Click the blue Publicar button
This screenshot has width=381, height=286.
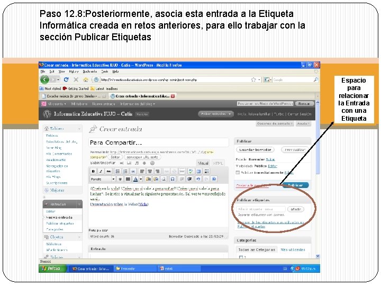[295, 185]
